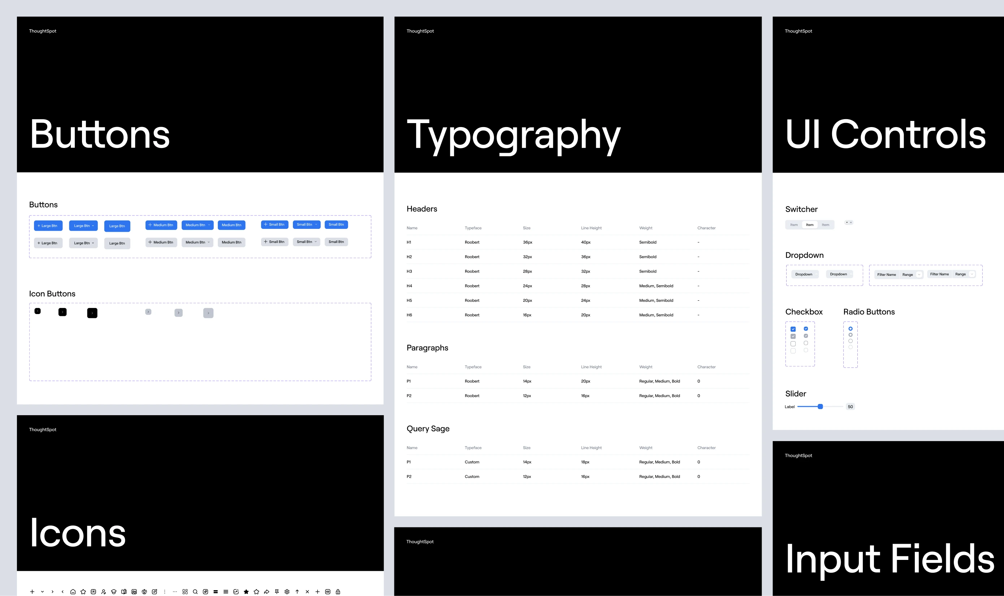Click the pushpin icon

click(x=277, y=592)
